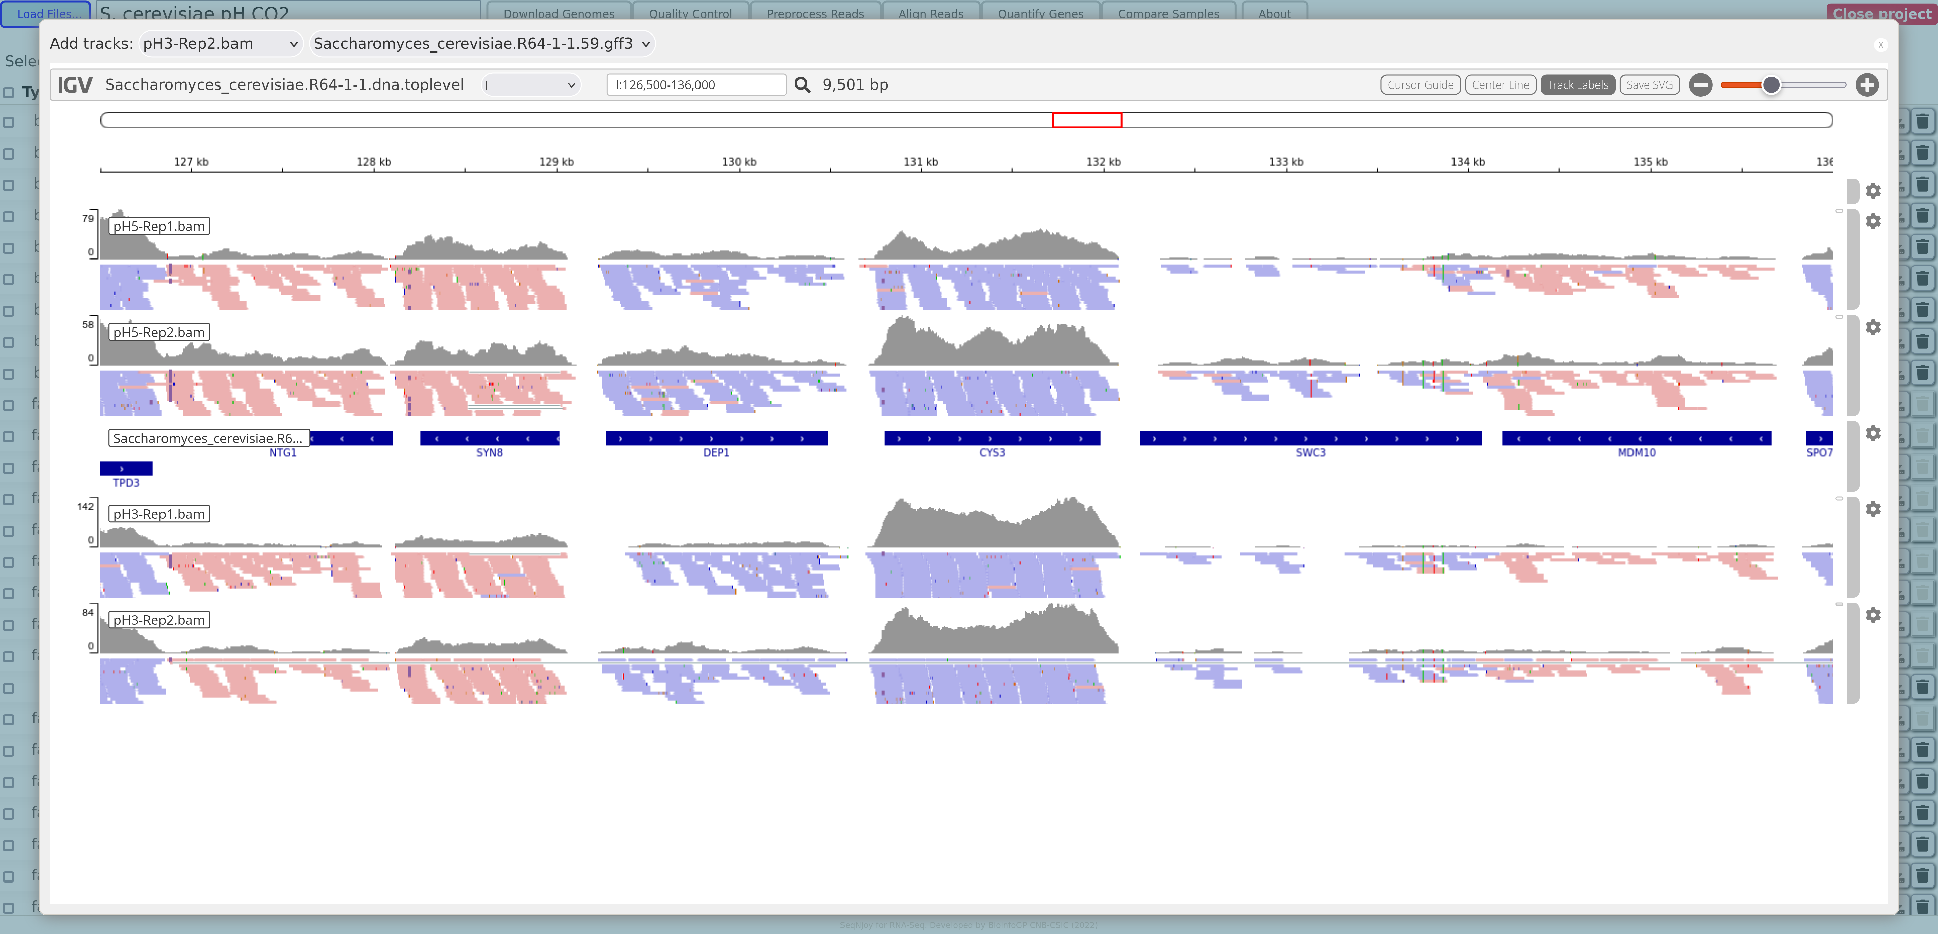Viewport: 1938px width, 934px height.
Task: Click the topmost trash icon in background file list
Action: coord(1922,122)
